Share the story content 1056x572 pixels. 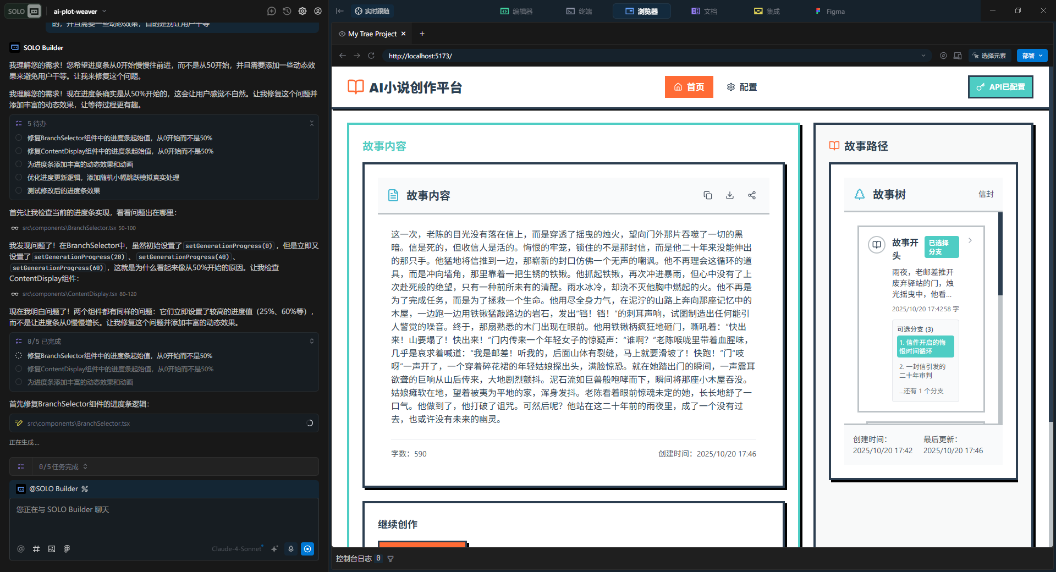pyautogui.click(x=752, y=195)
